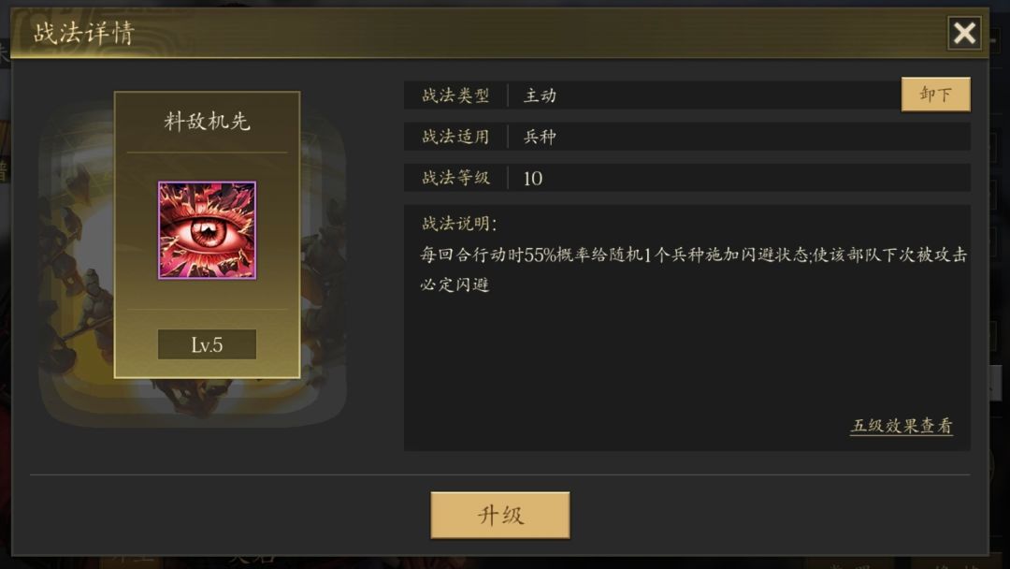The height and width of the screenshot is (569, 1010).
Task: Click the 战法等级 label
Action: (x=455, y=178)
